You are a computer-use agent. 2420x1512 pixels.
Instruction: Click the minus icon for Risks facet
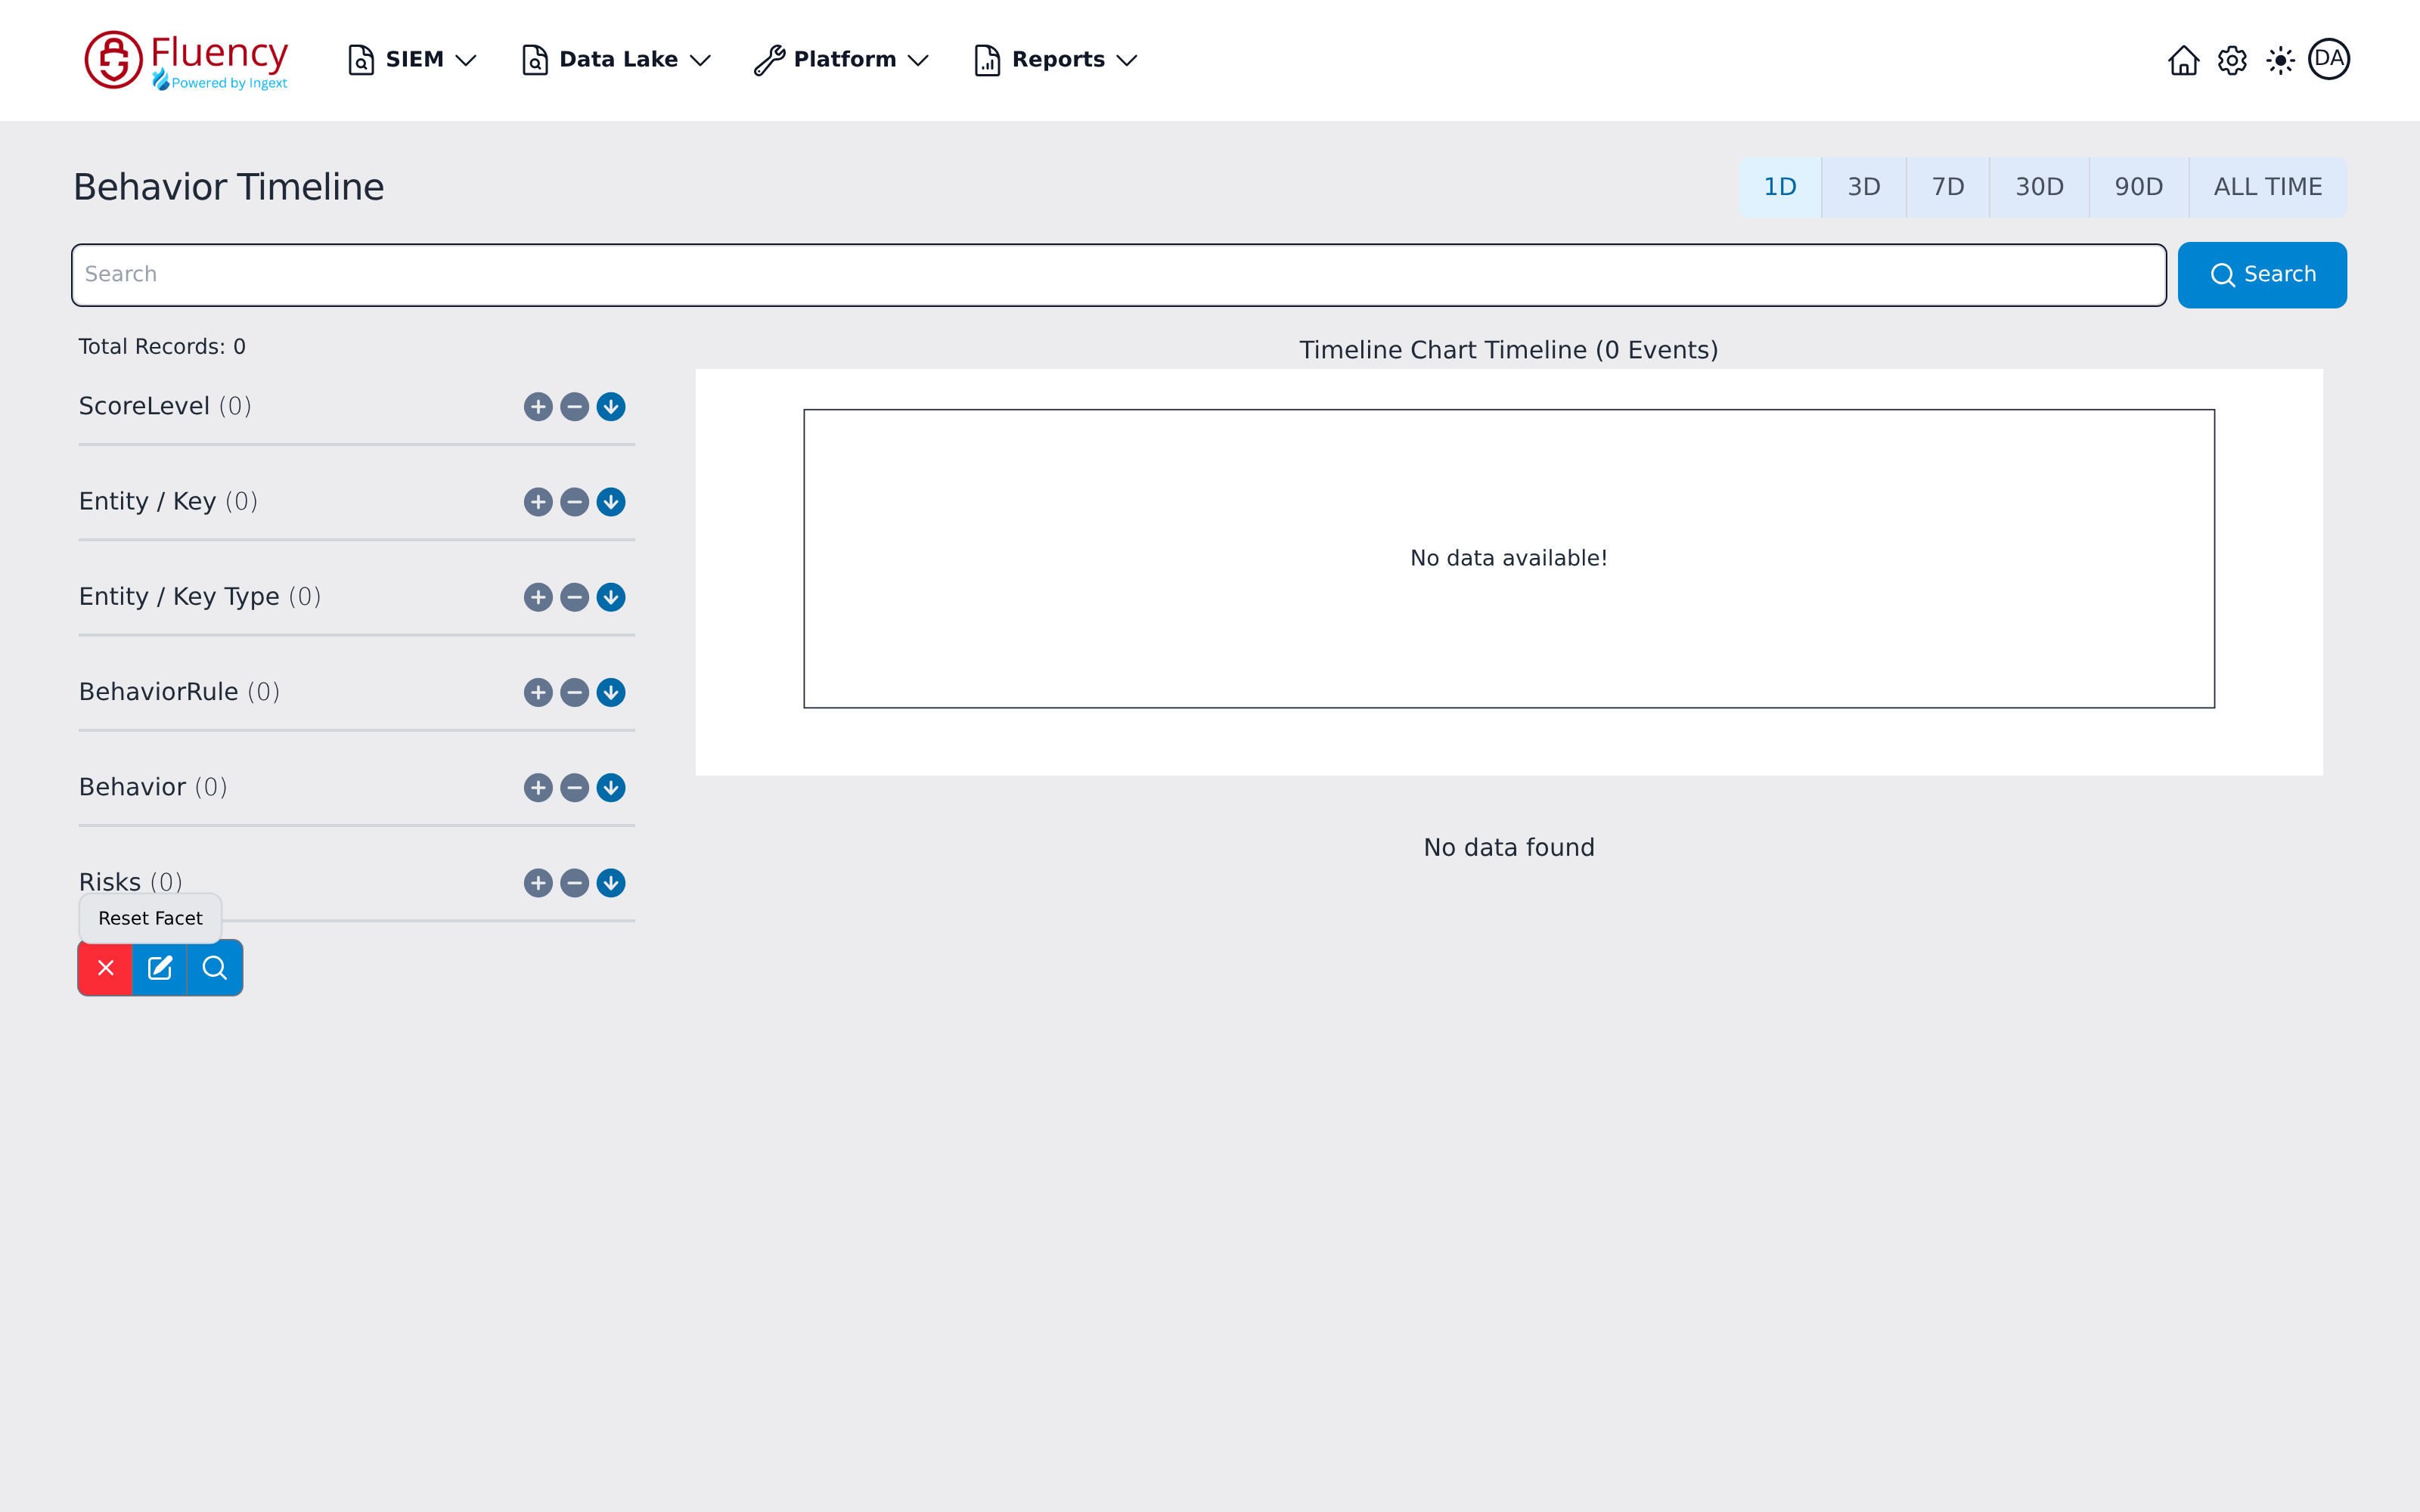click(574, 883)
